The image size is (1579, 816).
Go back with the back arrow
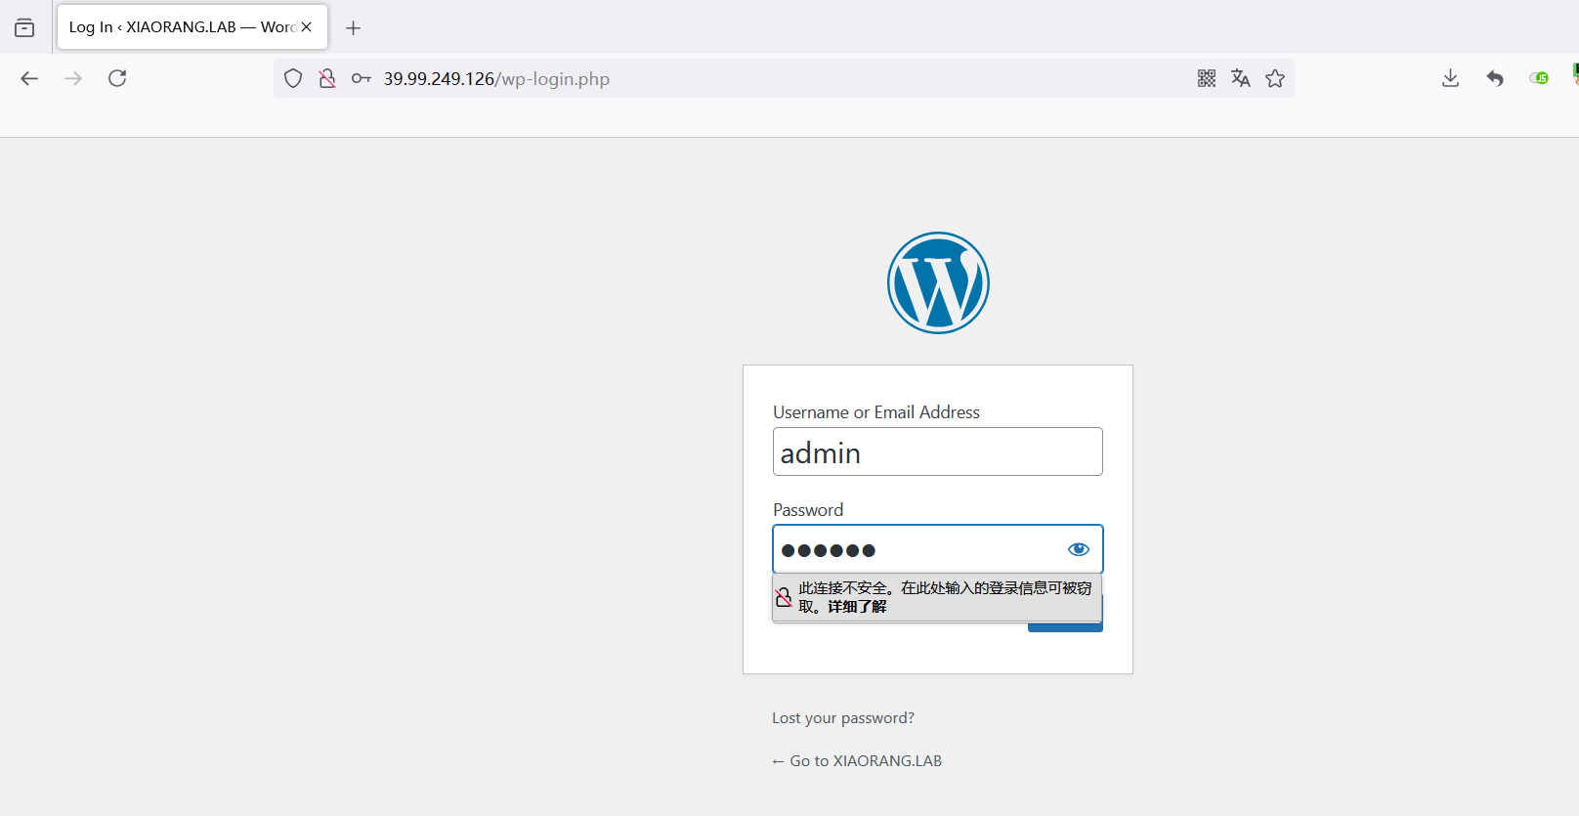(x=29, y=78)
